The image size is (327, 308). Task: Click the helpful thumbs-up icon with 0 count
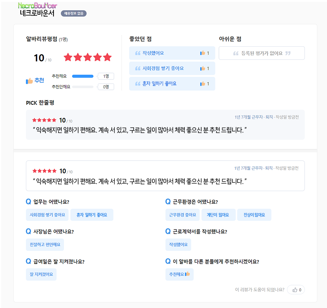(295, 290)
